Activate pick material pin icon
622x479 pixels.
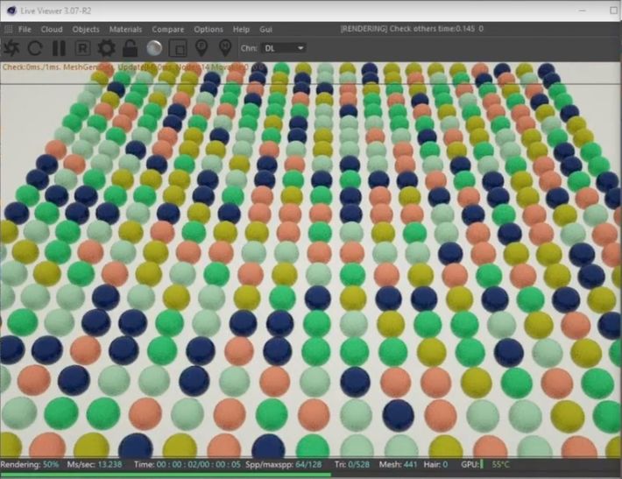coord(225,48)
